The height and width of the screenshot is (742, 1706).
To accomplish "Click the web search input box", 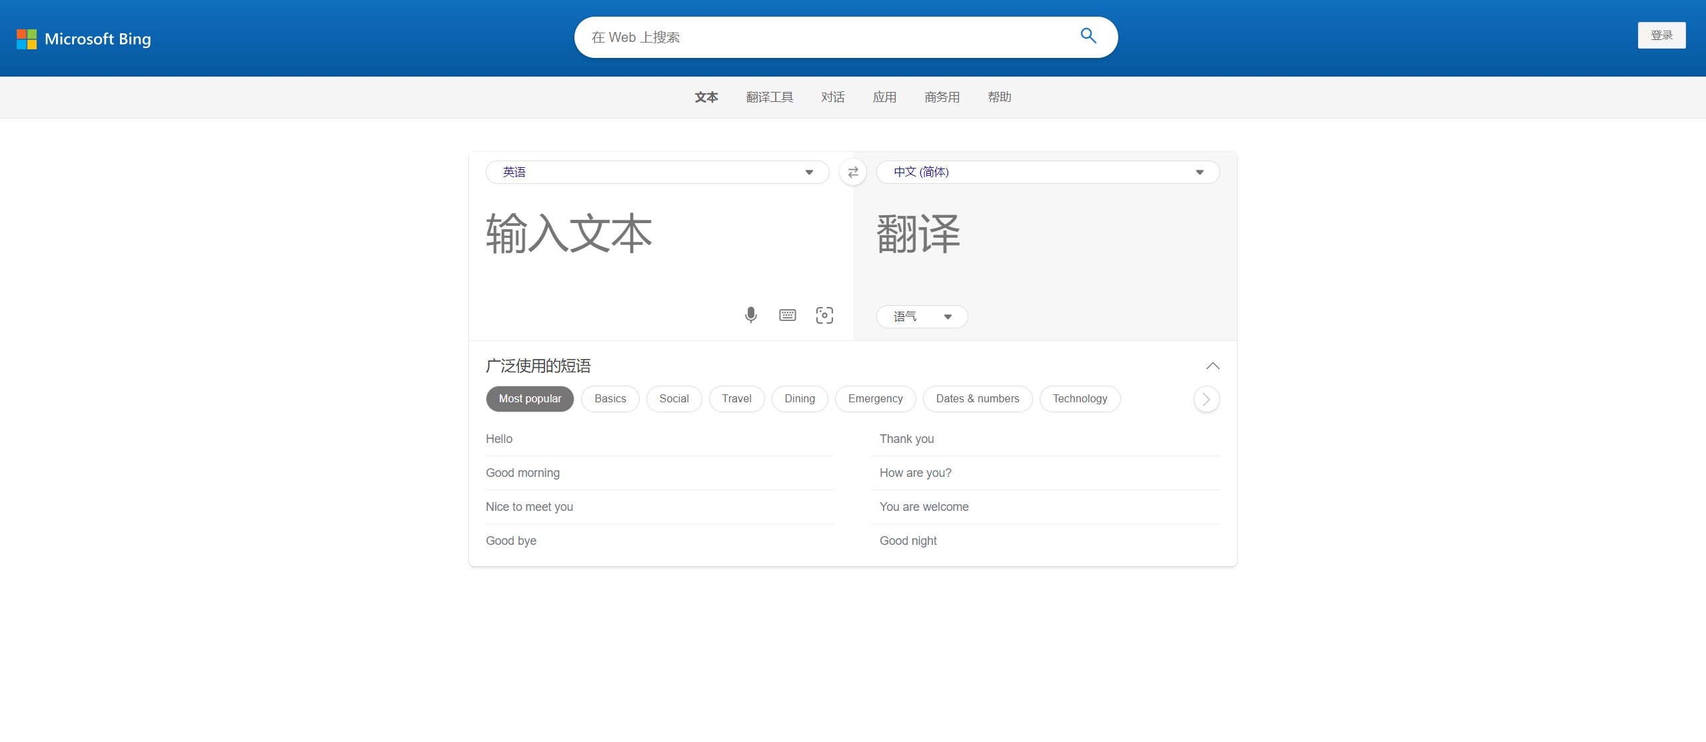I will coord(826,37).
